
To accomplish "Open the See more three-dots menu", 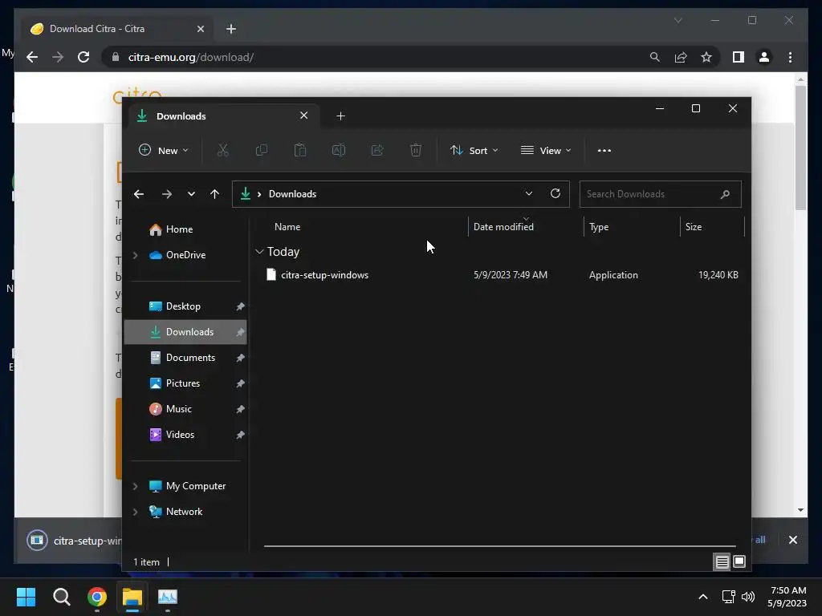I will pos(604,150).
